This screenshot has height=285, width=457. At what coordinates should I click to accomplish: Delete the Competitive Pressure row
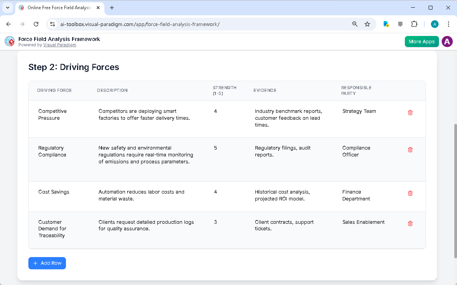pos(410,112)
